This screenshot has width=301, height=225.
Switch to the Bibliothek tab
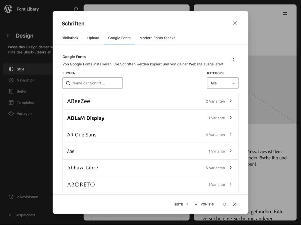(x=70, y=38)
